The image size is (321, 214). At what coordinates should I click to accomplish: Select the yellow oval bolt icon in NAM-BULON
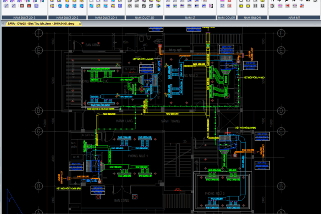click(x=241, y=6)
